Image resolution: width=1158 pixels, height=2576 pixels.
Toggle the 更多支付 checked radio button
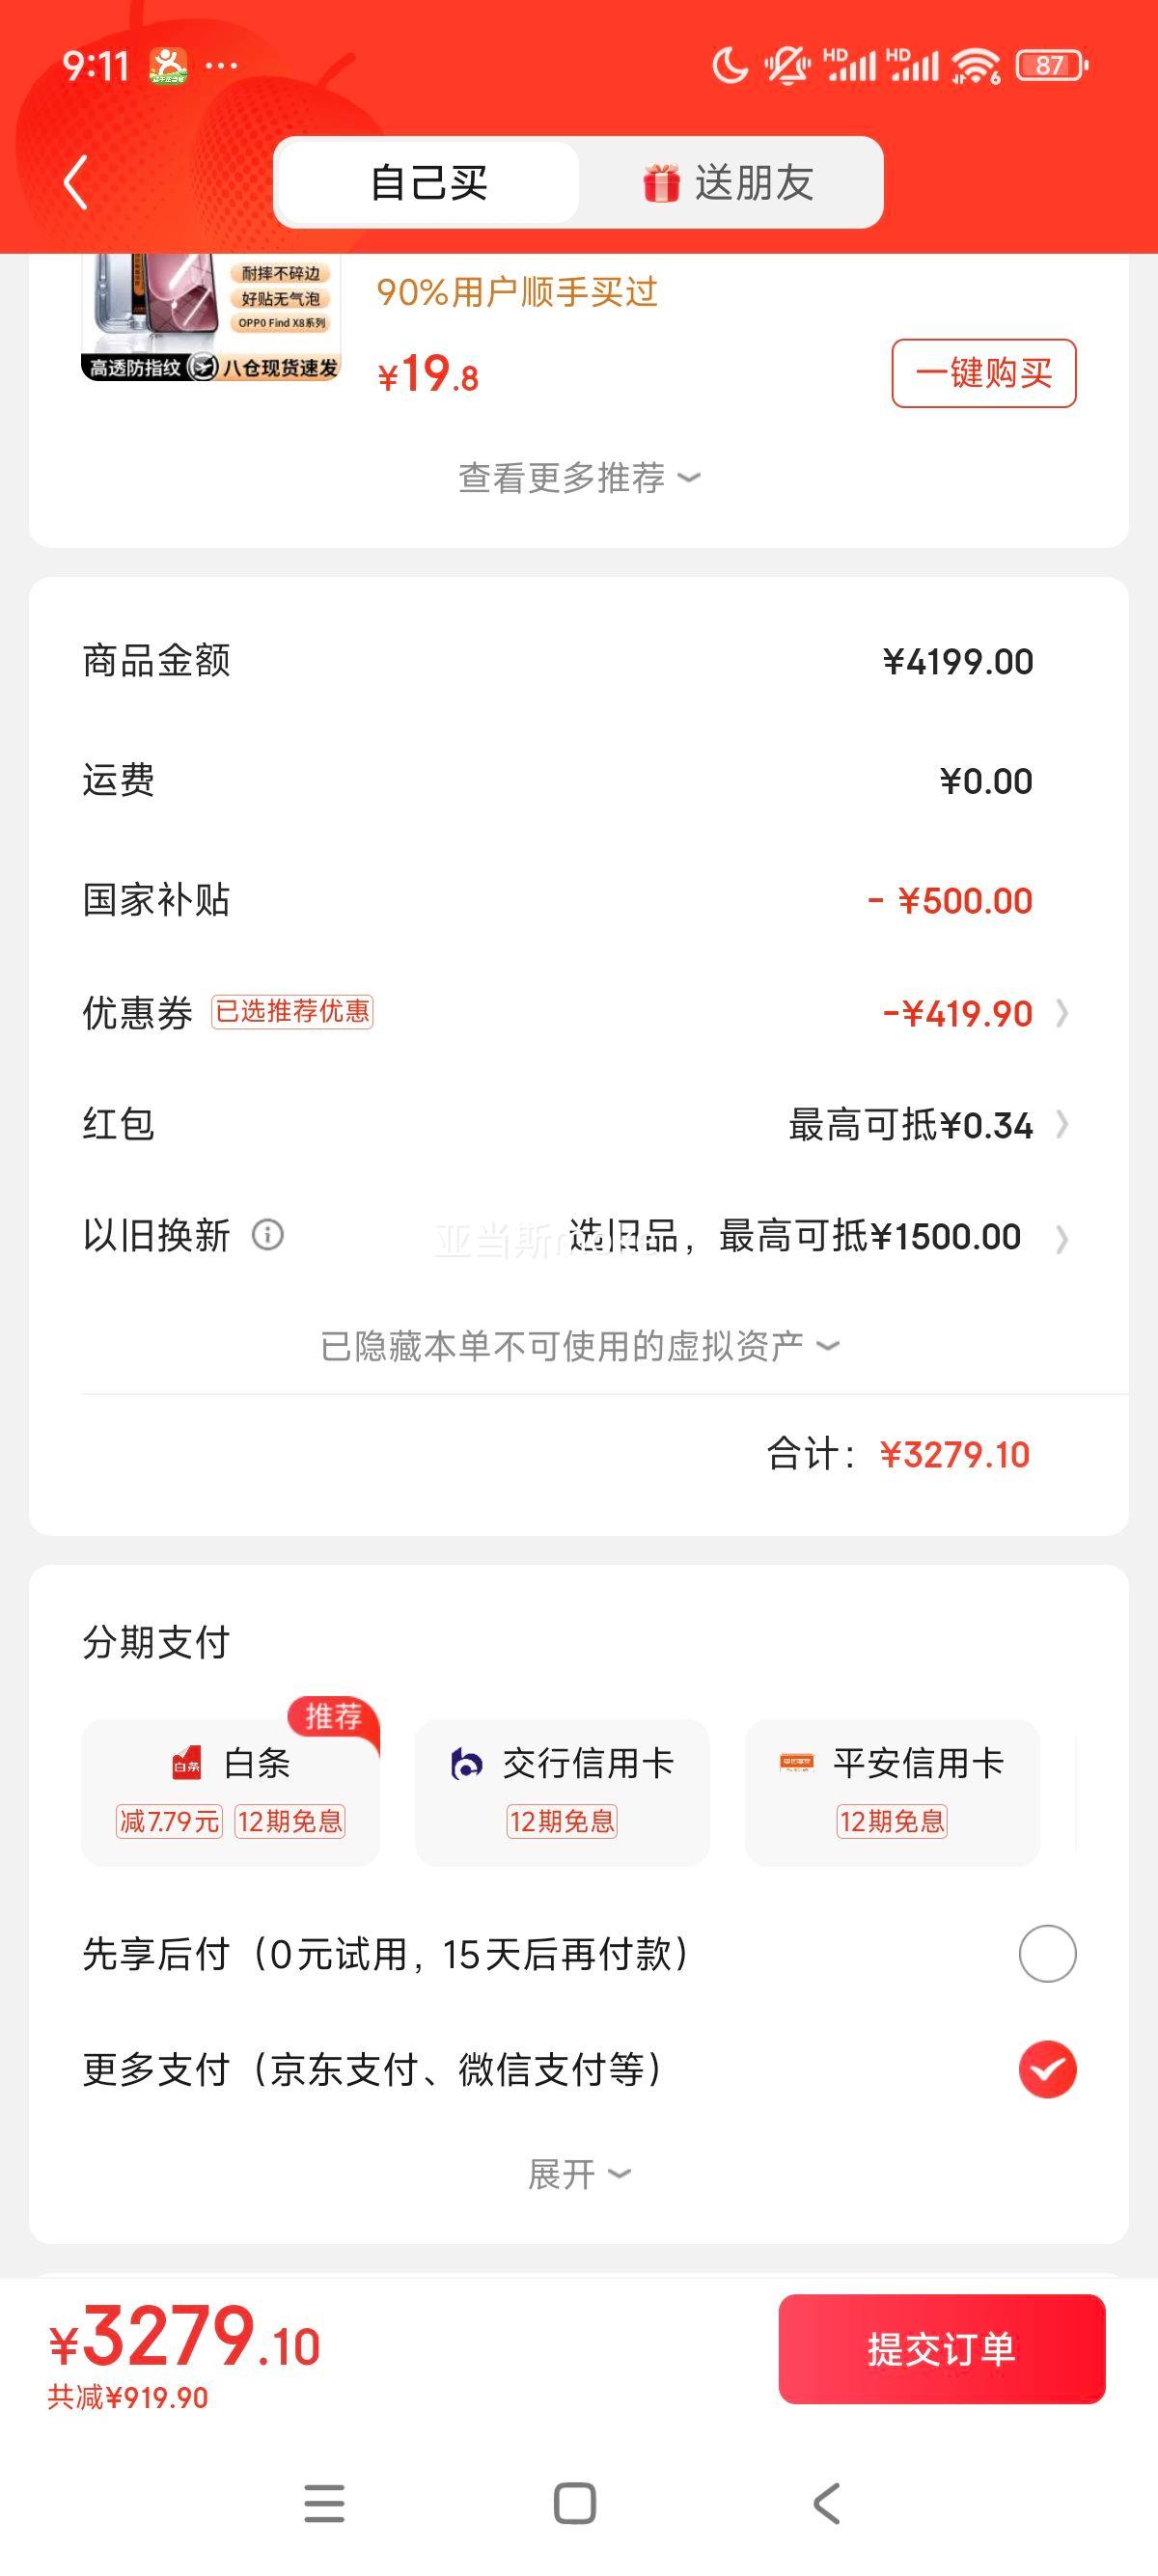[1047, 2069]
